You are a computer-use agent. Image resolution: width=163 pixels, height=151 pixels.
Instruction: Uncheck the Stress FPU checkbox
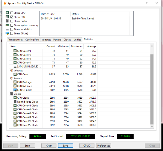pos(12,17)
